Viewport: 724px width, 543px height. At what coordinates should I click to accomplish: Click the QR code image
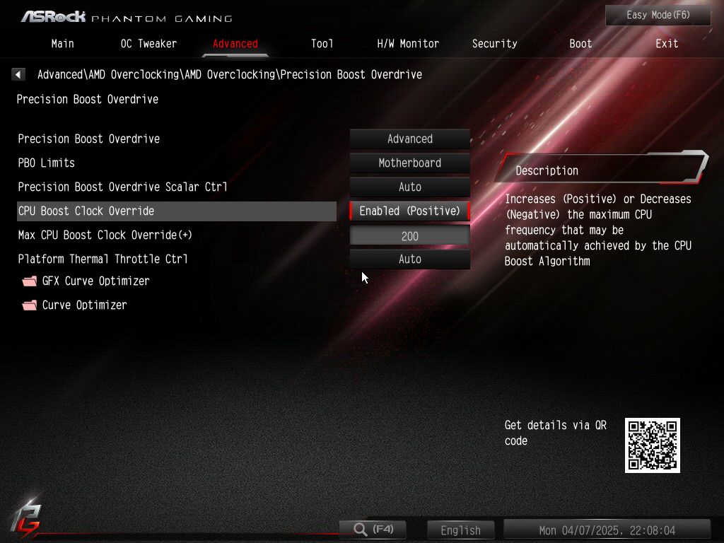[x=652, y=445]
